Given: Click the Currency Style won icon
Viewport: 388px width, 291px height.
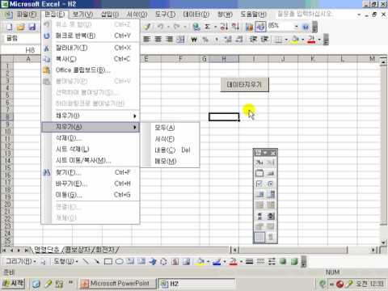Looking at the screenshot, I should pos(194,40).
